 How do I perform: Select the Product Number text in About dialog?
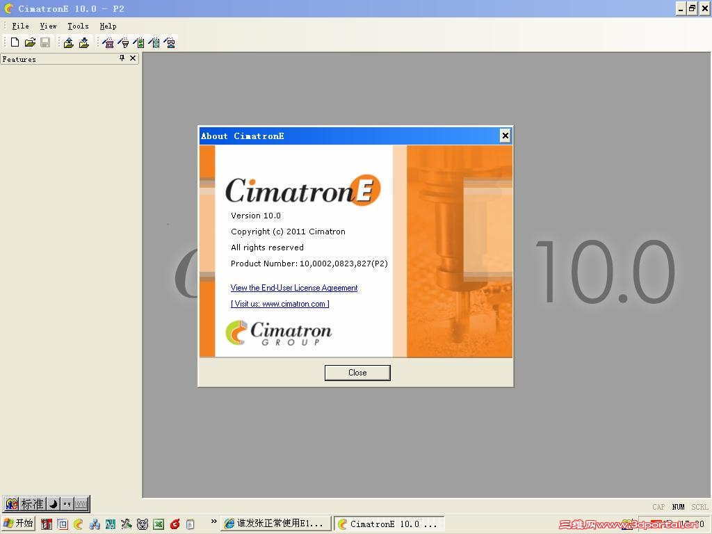click(x=309, y=264)
